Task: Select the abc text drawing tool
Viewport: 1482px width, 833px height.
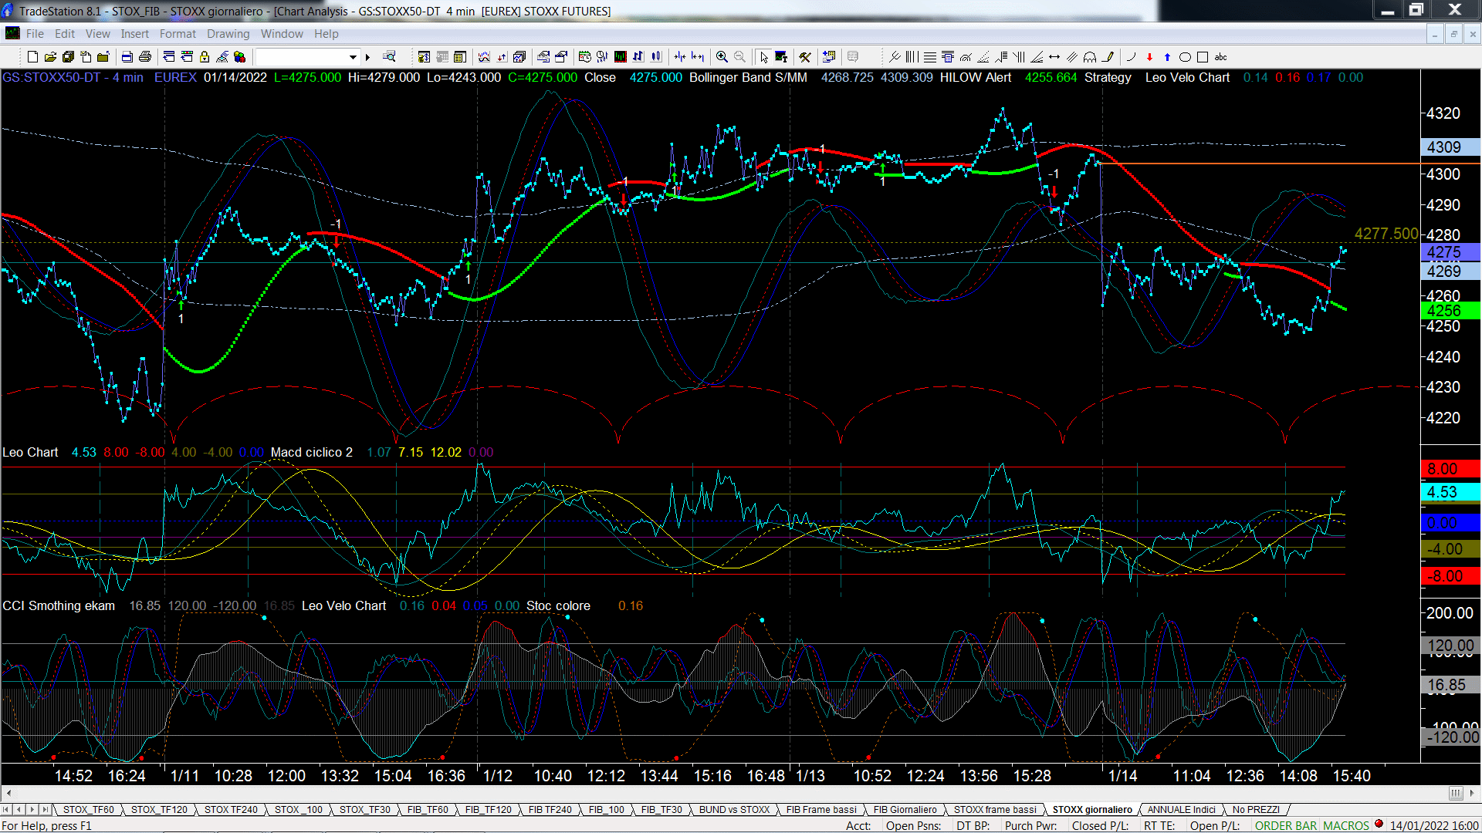Action: pyautogui.click(x=1220, y=57)
